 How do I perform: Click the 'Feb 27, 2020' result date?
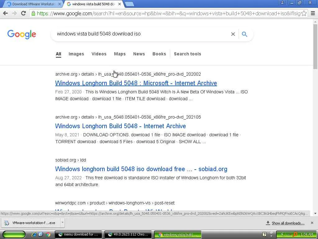coord(68,92)
